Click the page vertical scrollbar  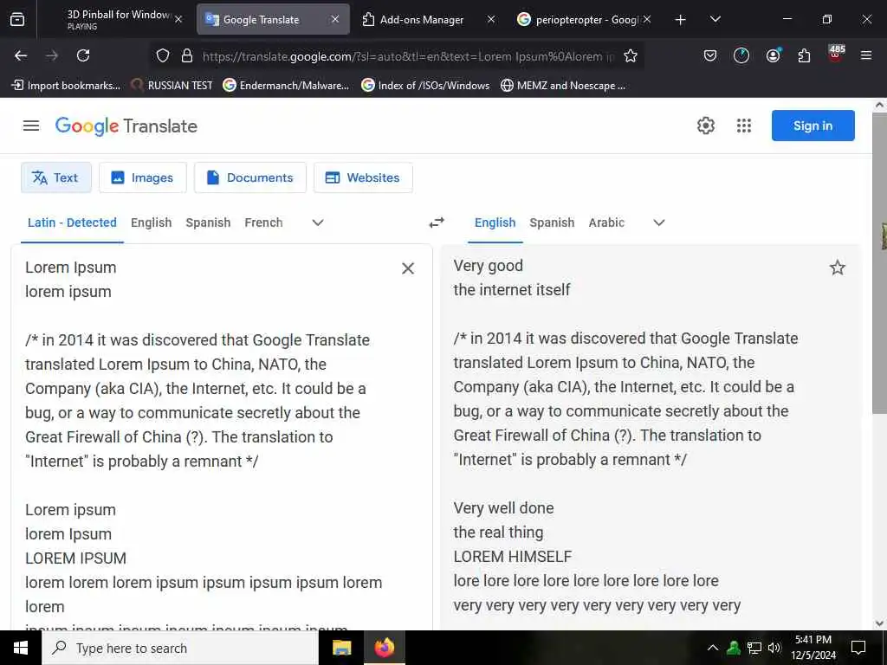coord(879,263)
